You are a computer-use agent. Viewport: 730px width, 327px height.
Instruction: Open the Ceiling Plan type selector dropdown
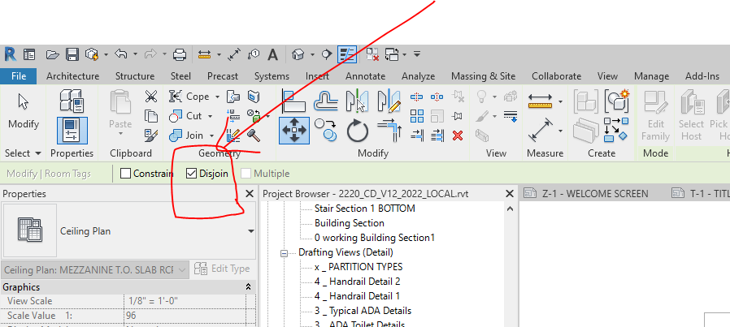point(251,231)
